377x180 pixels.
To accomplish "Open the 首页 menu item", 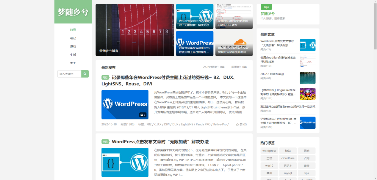I will click(73, 30).
